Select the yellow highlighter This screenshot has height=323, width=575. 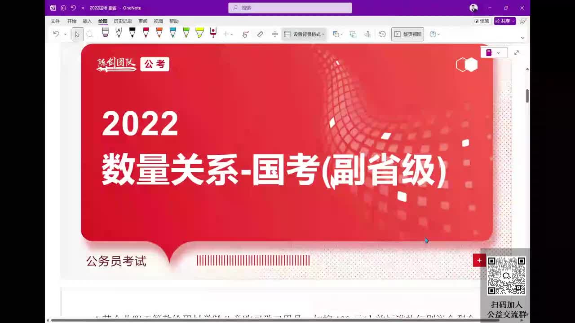click(199, 32)
